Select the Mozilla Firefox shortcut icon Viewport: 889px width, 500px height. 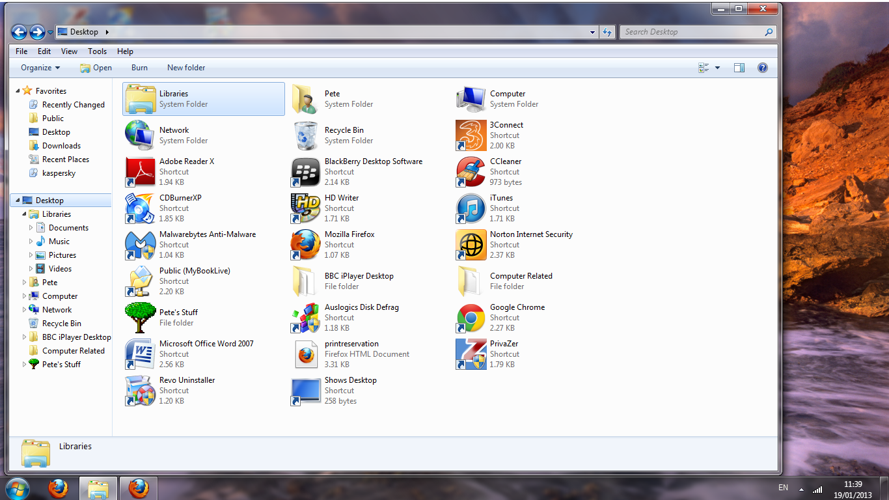point(305,245)
